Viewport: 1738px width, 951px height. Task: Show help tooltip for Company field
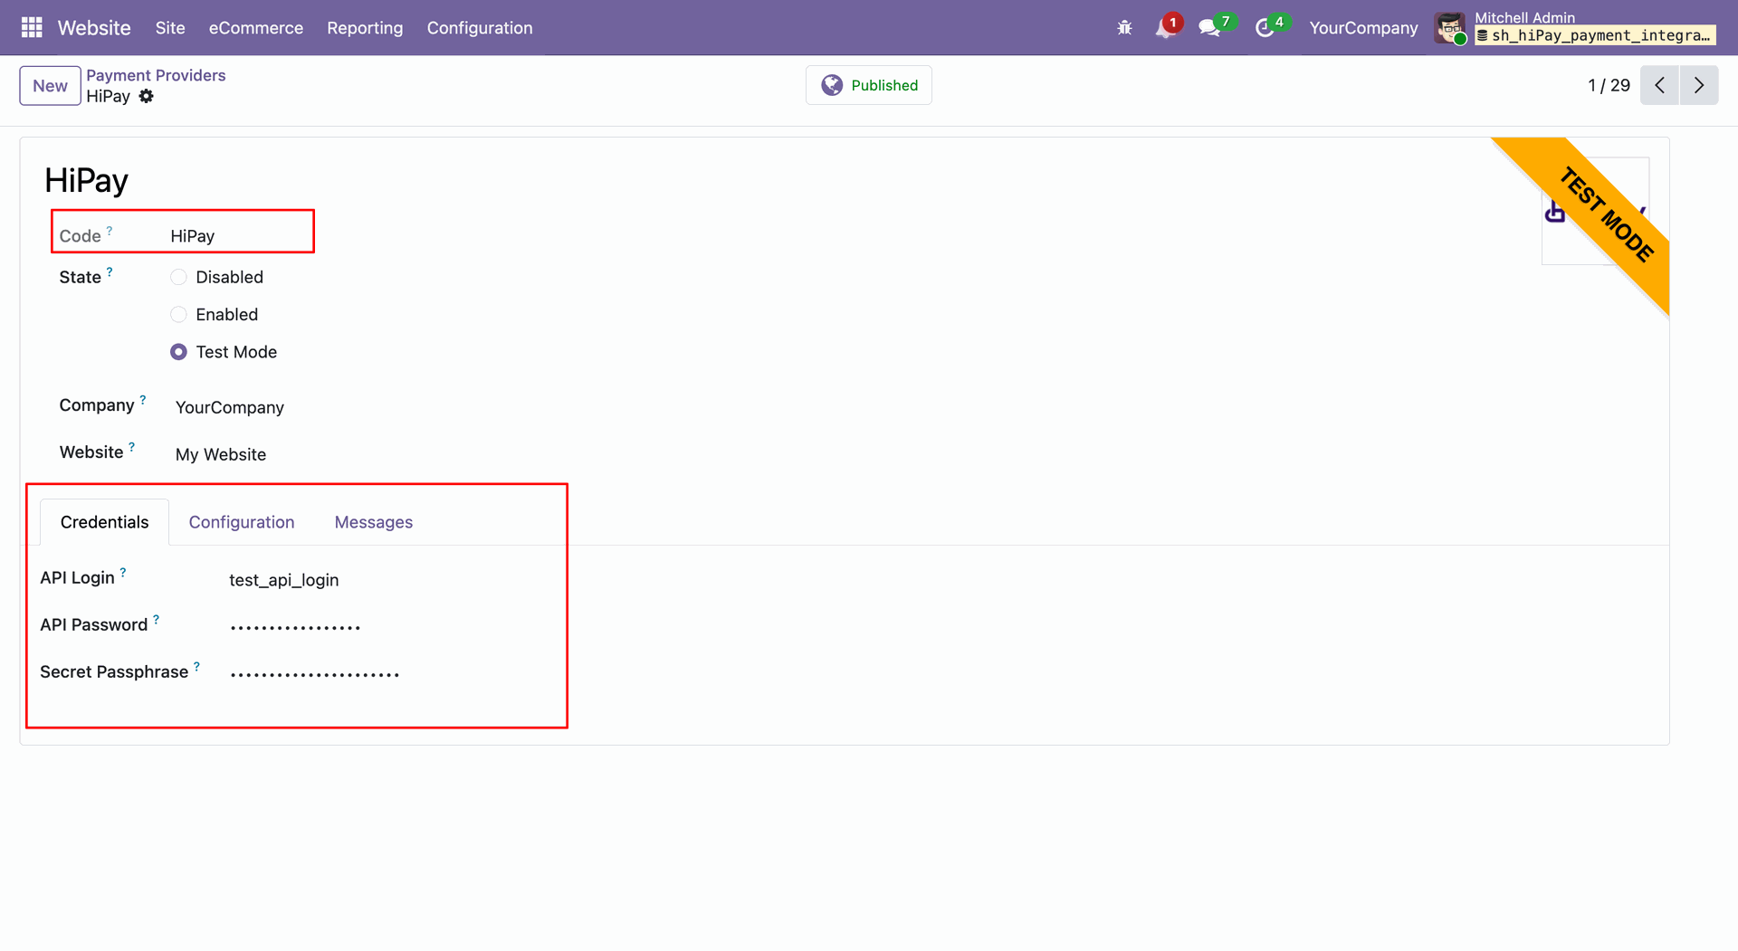click(x=143, y=400)
